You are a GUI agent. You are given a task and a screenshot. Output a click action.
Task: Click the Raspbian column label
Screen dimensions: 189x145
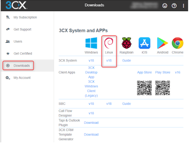coord(127,53)
